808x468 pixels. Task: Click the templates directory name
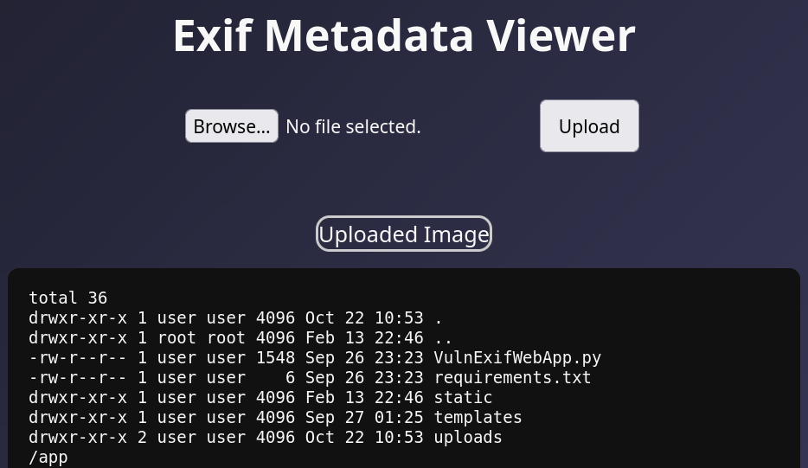478,418
